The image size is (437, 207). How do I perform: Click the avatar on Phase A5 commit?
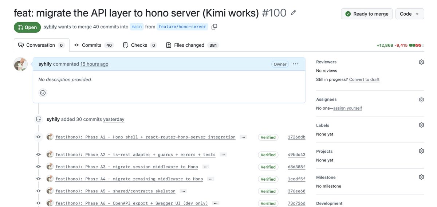(x=50, y=191)
